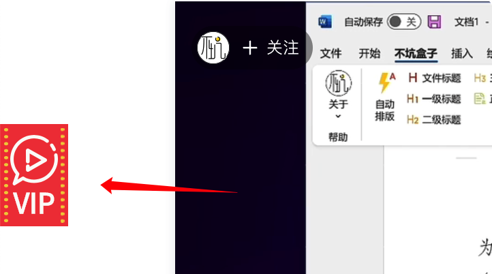Switch to the 开始 tab

(x=369, y=53)
